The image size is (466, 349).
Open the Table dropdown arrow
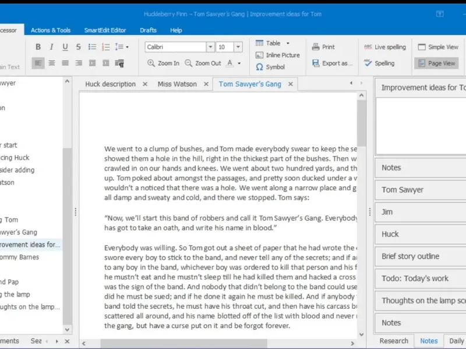click(x=288, y=43)
